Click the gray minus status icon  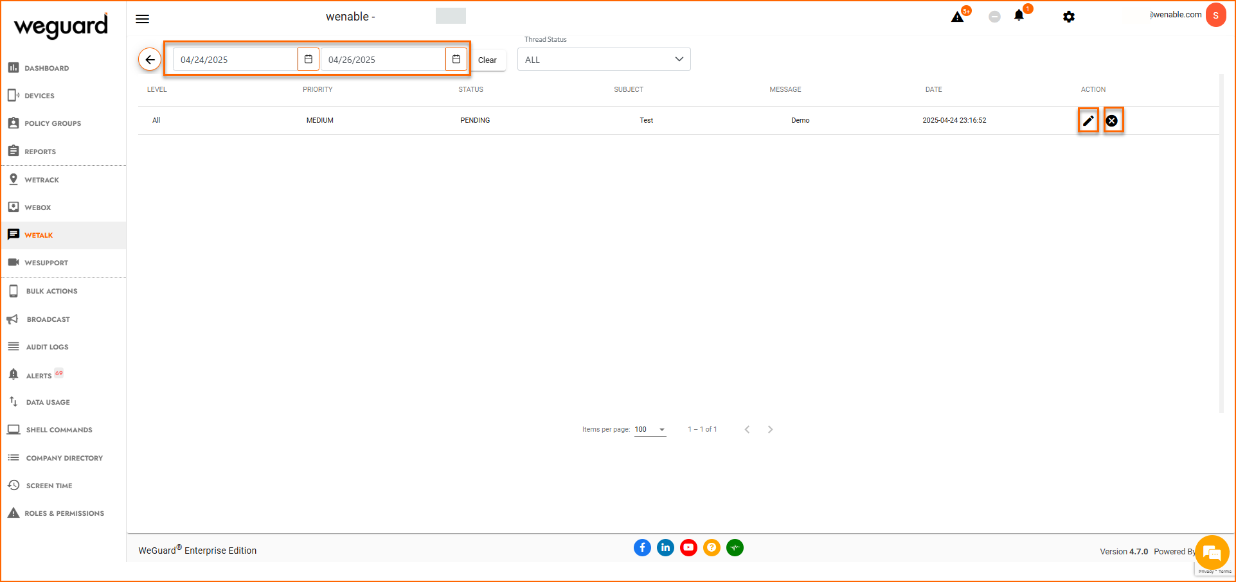pyautogui.click(x=994, y=17)
